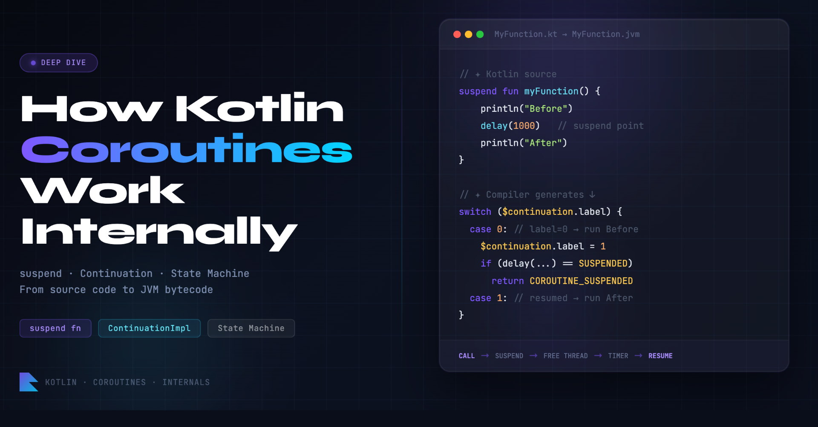Screen dimensions: 818x427
Task: Click the CALL step in flow bar
Action: click(x=467, y=356)
